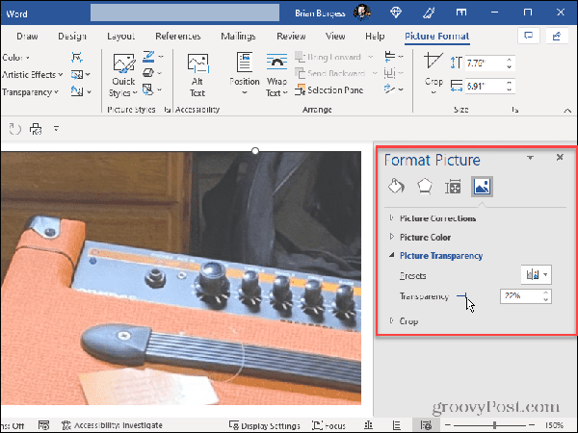Select the Picture tab icon in Format Picture
The width and height of the screenshot is (578, 433).
point(481,187)
